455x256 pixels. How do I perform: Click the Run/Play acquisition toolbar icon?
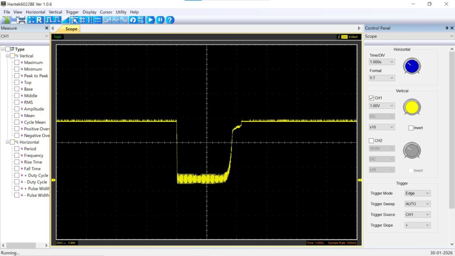click(x=150, y=20)
